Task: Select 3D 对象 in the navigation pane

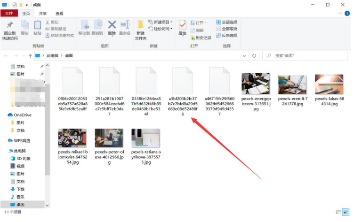Action: [x=21, y=159]
